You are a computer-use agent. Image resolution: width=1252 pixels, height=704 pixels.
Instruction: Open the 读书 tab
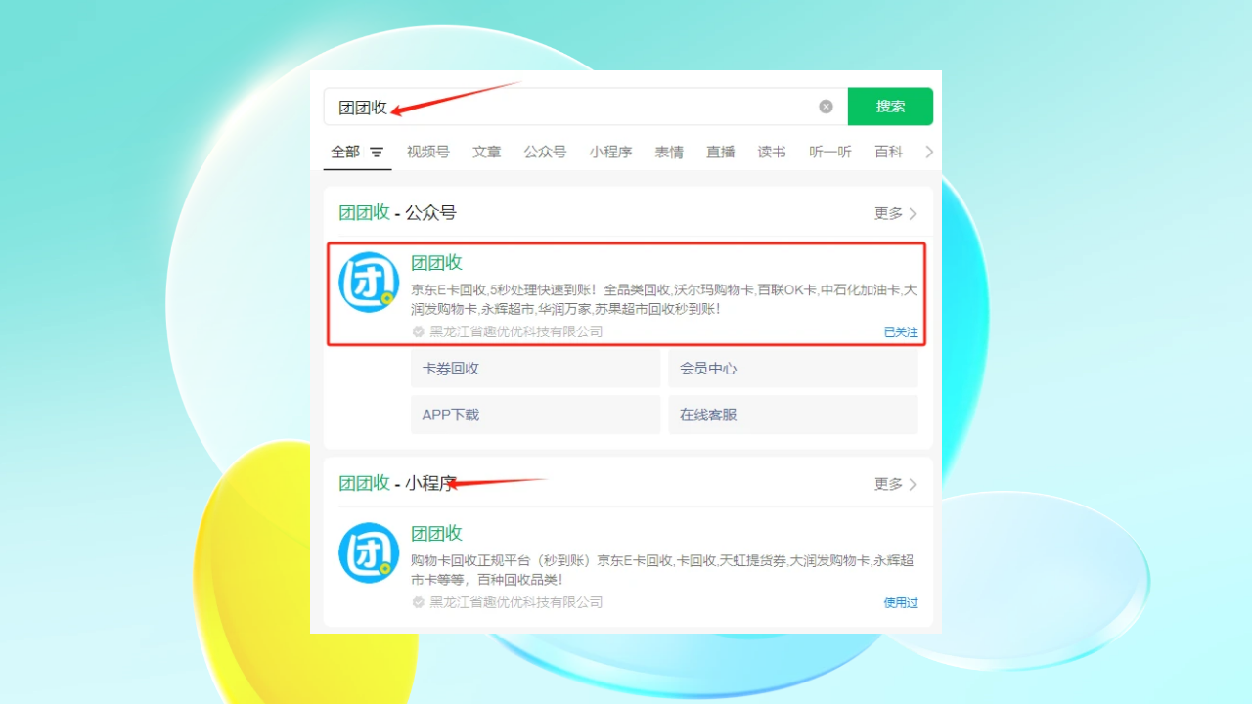click(772, 152)
